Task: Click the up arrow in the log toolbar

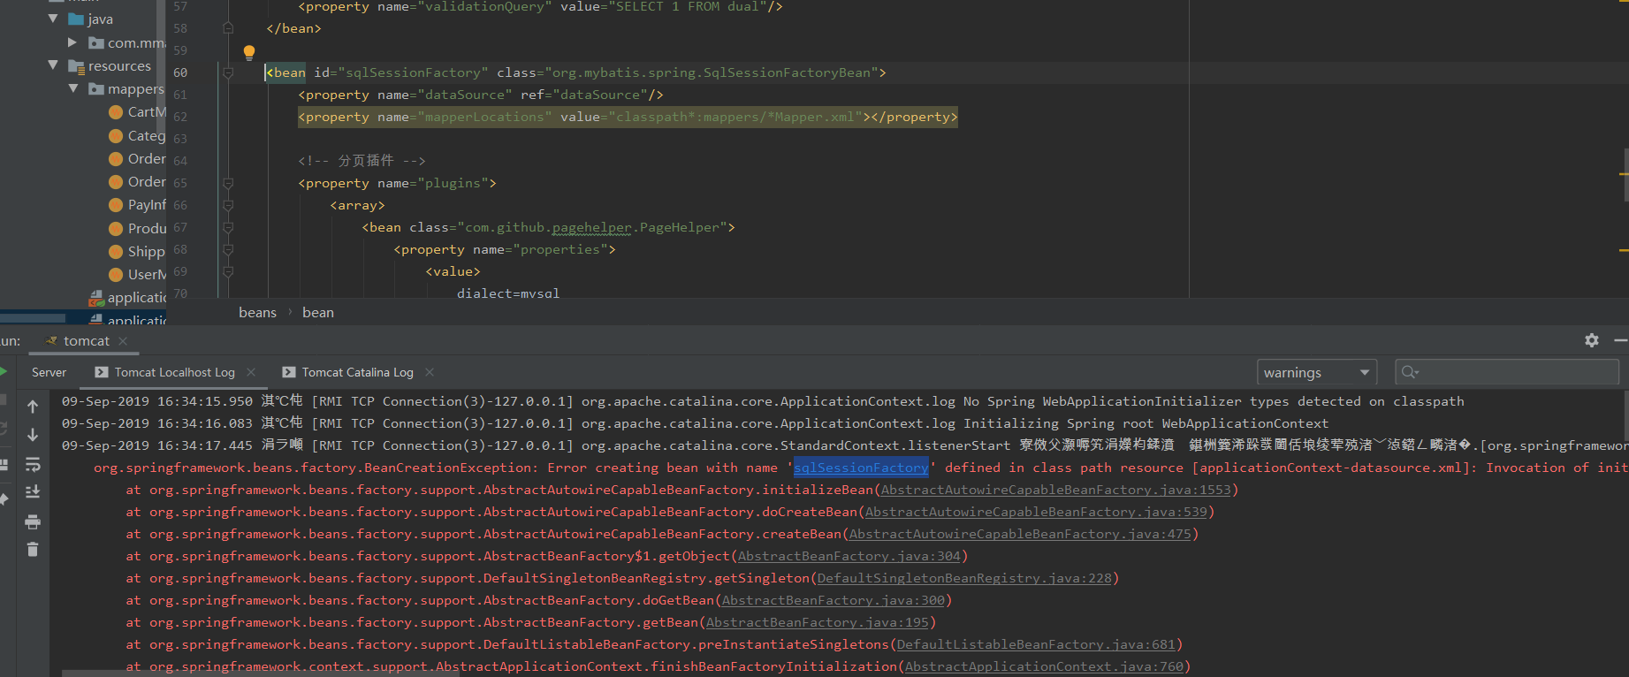Action: pyautogui.click(x=33, y=407)
